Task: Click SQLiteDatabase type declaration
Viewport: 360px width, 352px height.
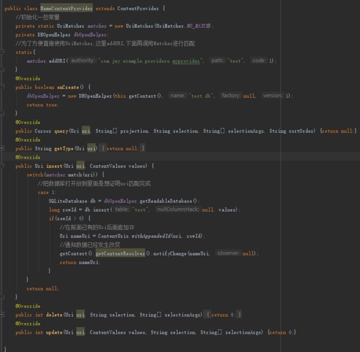Action: pyautogui.click(x=68, y=201)
